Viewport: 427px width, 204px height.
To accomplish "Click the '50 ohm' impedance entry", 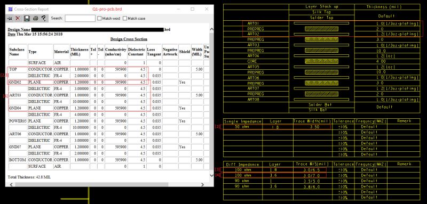I will coord(242,127).
